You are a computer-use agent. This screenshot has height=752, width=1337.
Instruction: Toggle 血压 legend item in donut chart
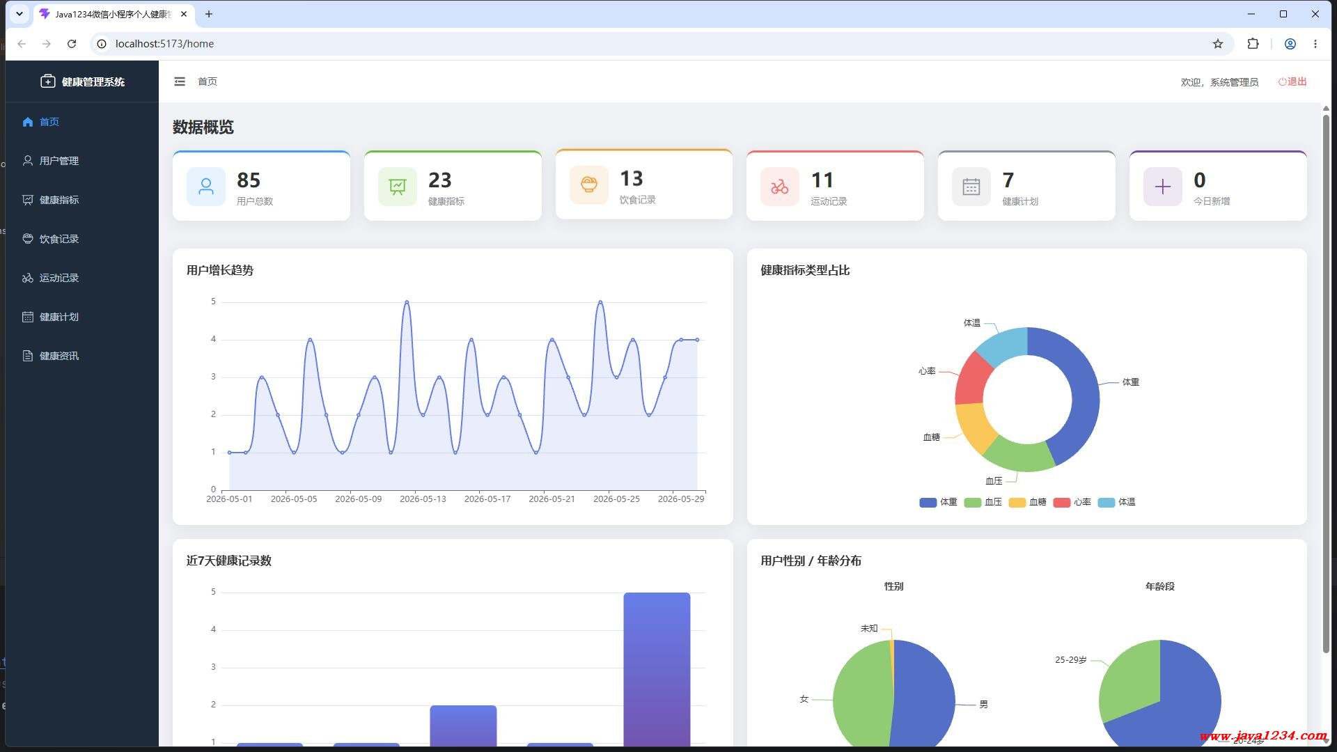coord(983,502)
